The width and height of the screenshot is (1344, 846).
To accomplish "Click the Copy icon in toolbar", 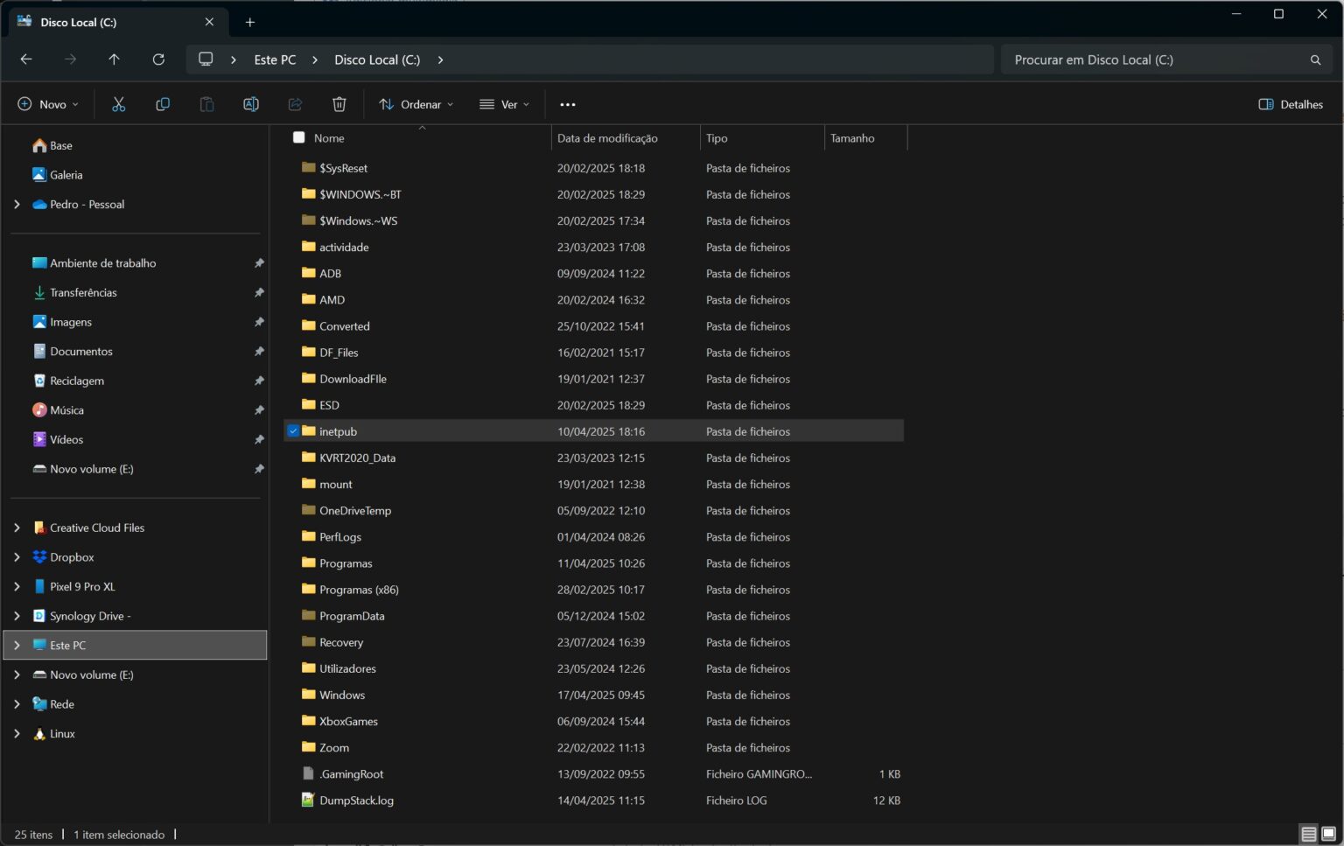I will pyautogui.click(x=163, y=104).
